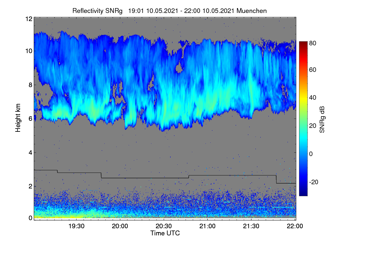The image size is (389, 259).
Task: Click the colorbar label "SNRg dB"
Action: [322, 119]
